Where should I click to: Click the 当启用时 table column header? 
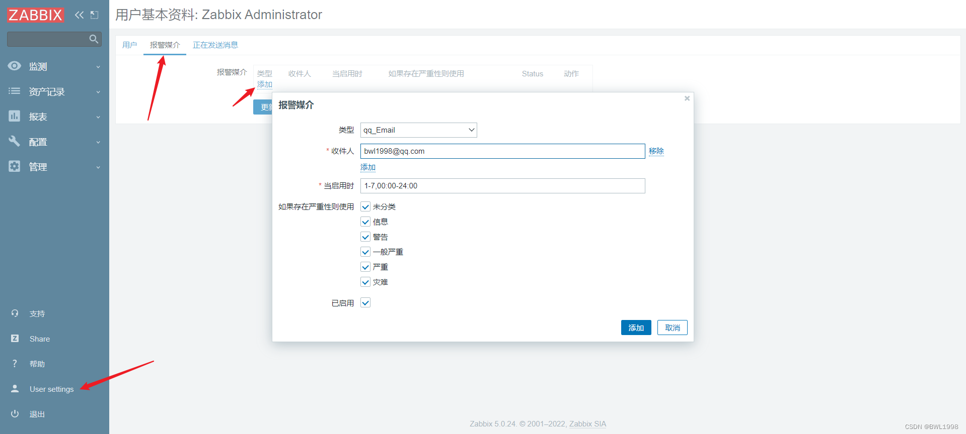tap(347, 74)
